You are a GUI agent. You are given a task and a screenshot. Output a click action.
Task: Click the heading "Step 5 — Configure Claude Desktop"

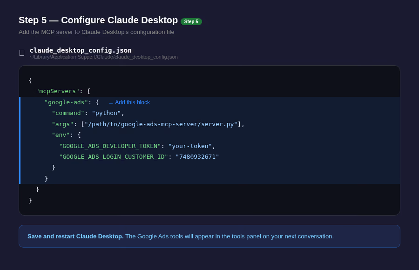tap(98, 20)
